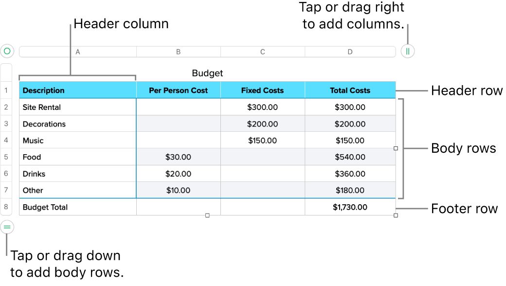Select the Budget table title

click(x=207, y=73)
